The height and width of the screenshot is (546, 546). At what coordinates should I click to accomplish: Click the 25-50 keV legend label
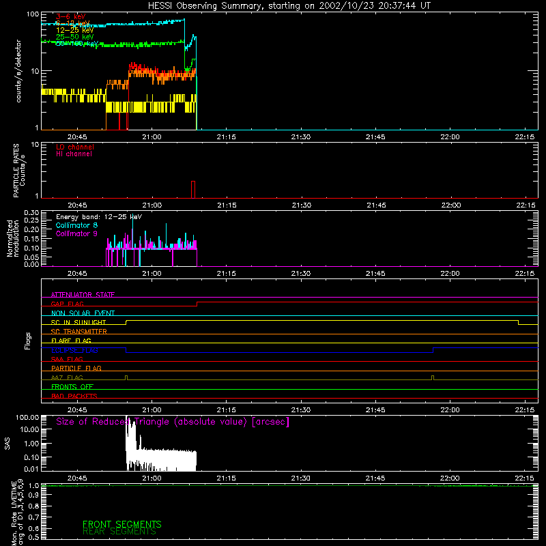(75, 37)
